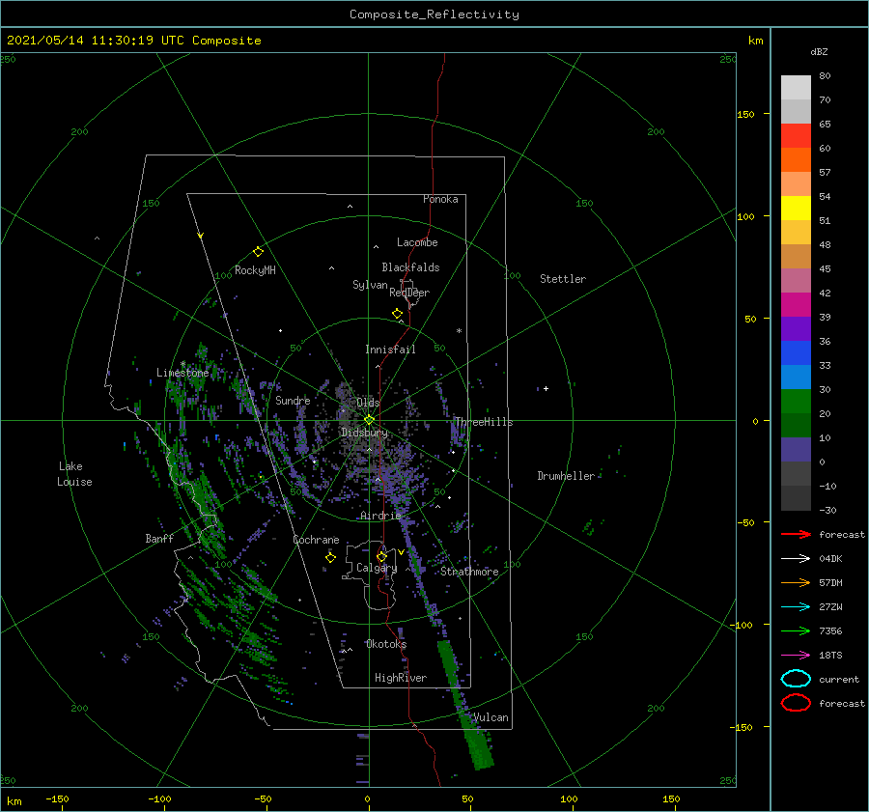Click the white 04DK arrow in legend
This screenshot has width=869, height=812.
(x=796, y=559)
